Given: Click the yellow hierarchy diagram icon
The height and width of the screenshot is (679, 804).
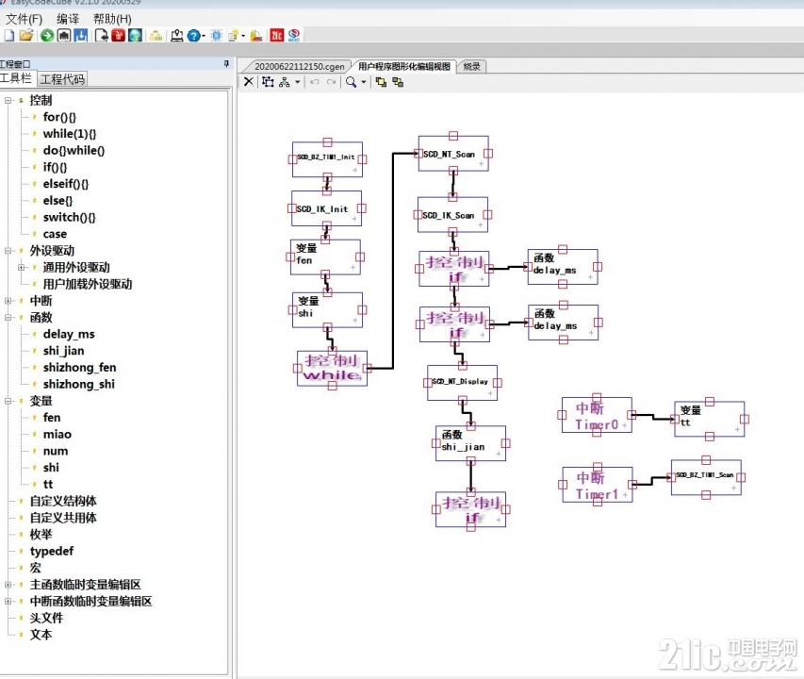Looking at the screenshot, I should (x=156, y=36).
